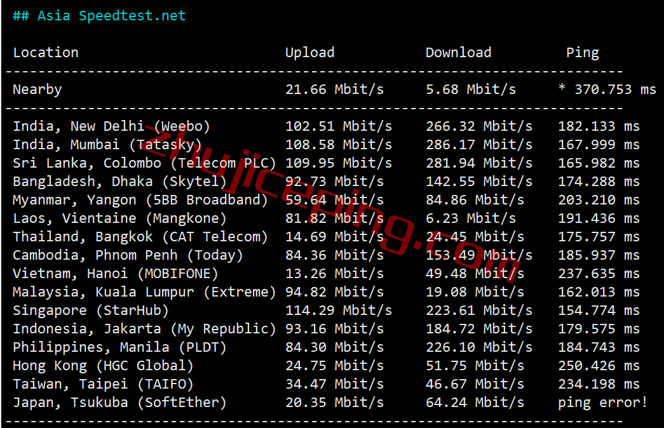This screenshot has width=664, height=428.
Task: Click New Delhi download 266.32 Mbit/s
Action: coord(479,126)
